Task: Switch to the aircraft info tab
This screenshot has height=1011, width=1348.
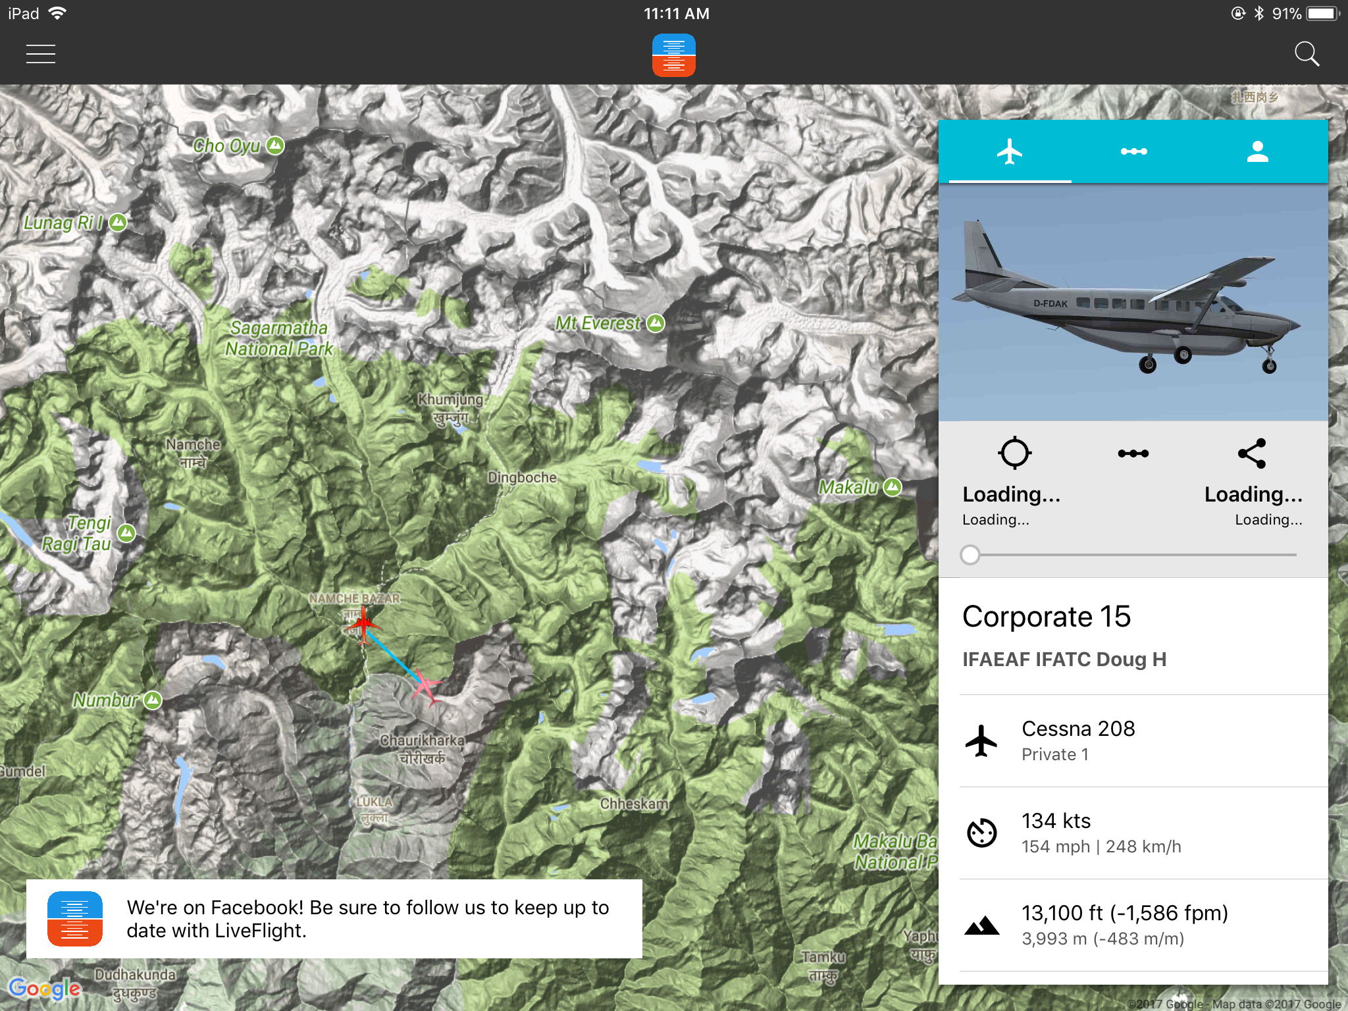Action: click(x=1009, y=152)
